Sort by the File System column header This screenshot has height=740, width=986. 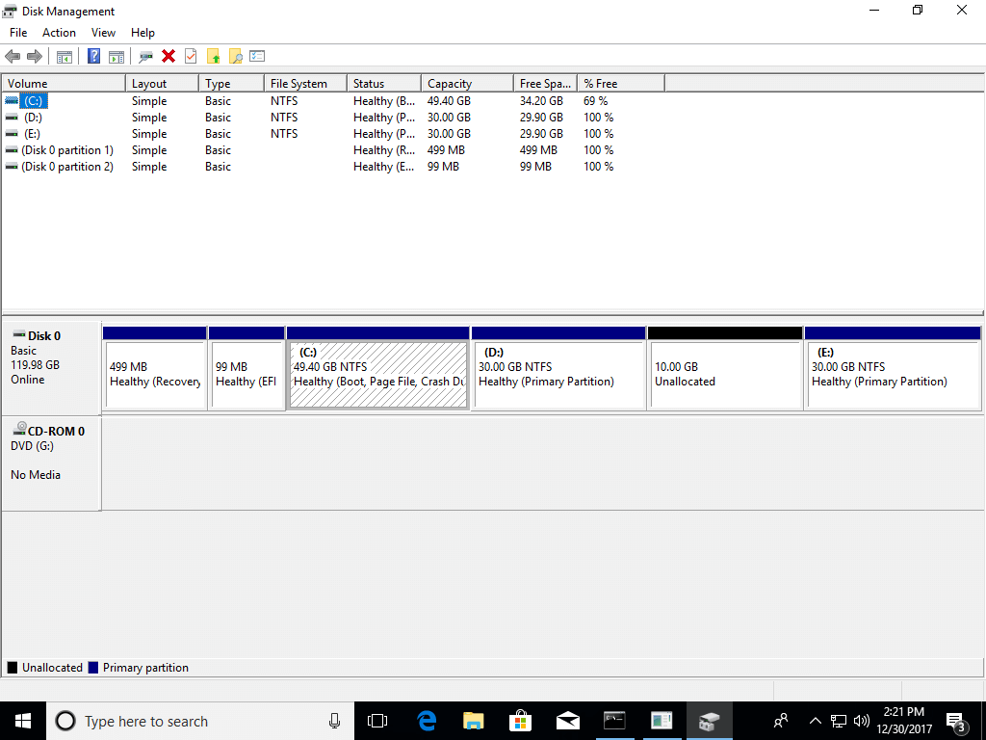(305, 83)
